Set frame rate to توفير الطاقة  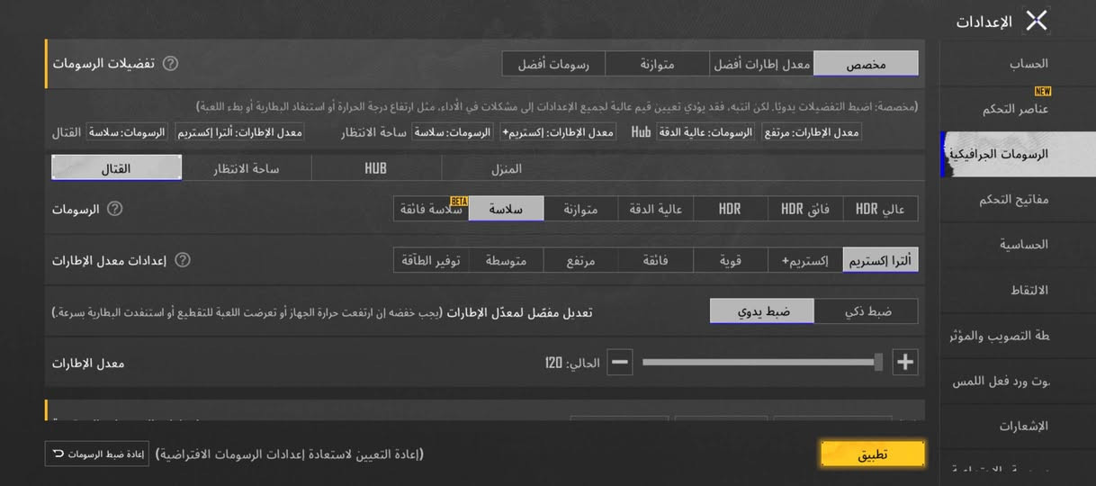(431, 260)
